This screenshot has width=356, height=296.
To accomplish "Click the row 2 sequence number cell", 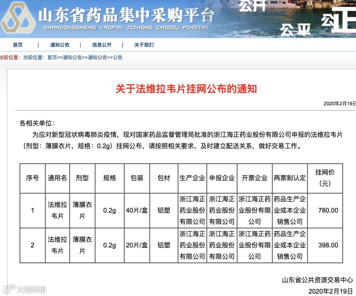I will (32, 245).
